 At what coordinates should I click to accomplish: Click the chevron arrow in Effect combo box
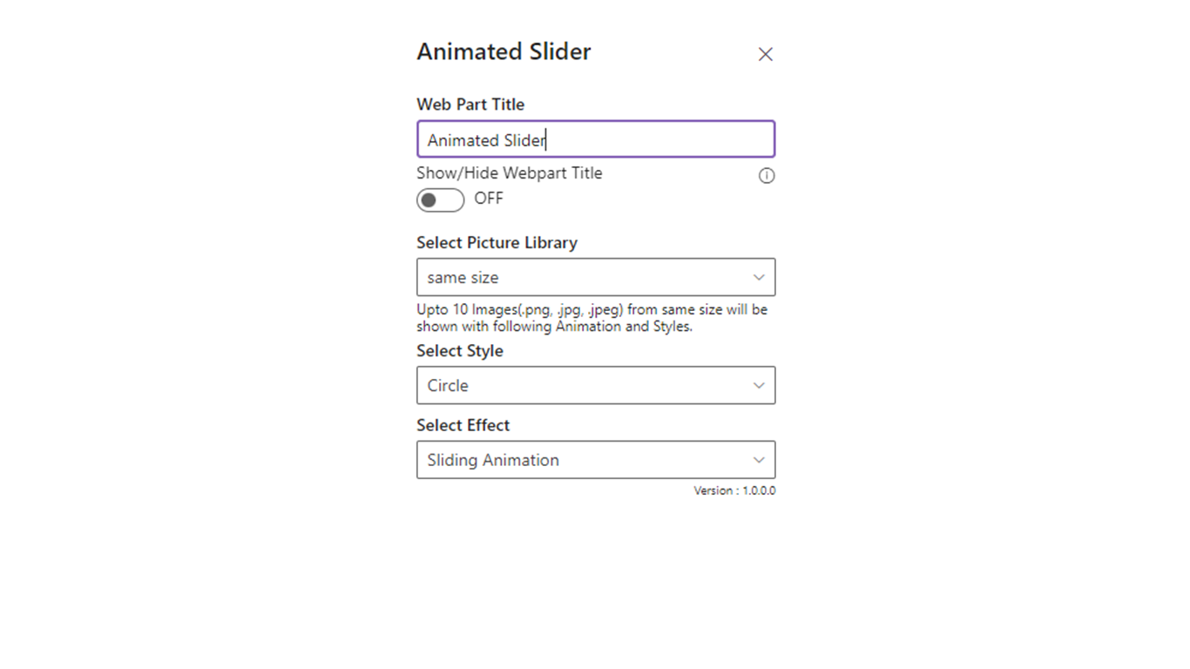759,460
